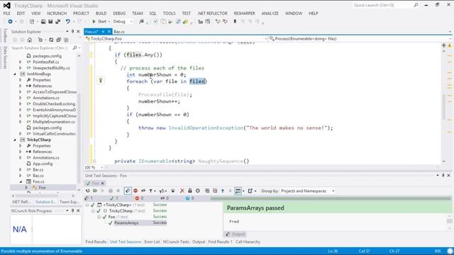Open the TEST menu
Screen dimensions: 454x255
186,13
